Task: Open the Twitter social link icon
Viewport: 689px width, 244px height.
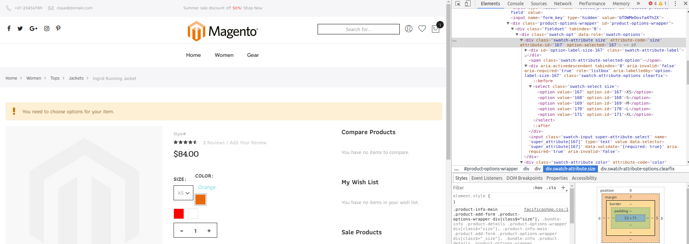Action: click(x=20, y=28)
